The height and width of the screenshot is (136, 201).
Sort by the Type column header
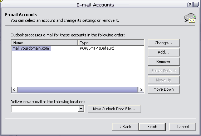111,43
